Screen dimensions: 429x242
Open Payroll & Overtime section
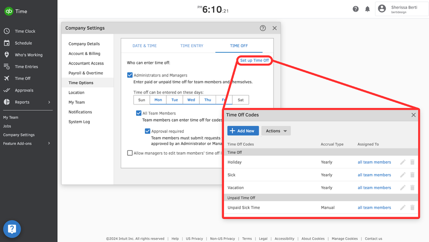(85, 73)
